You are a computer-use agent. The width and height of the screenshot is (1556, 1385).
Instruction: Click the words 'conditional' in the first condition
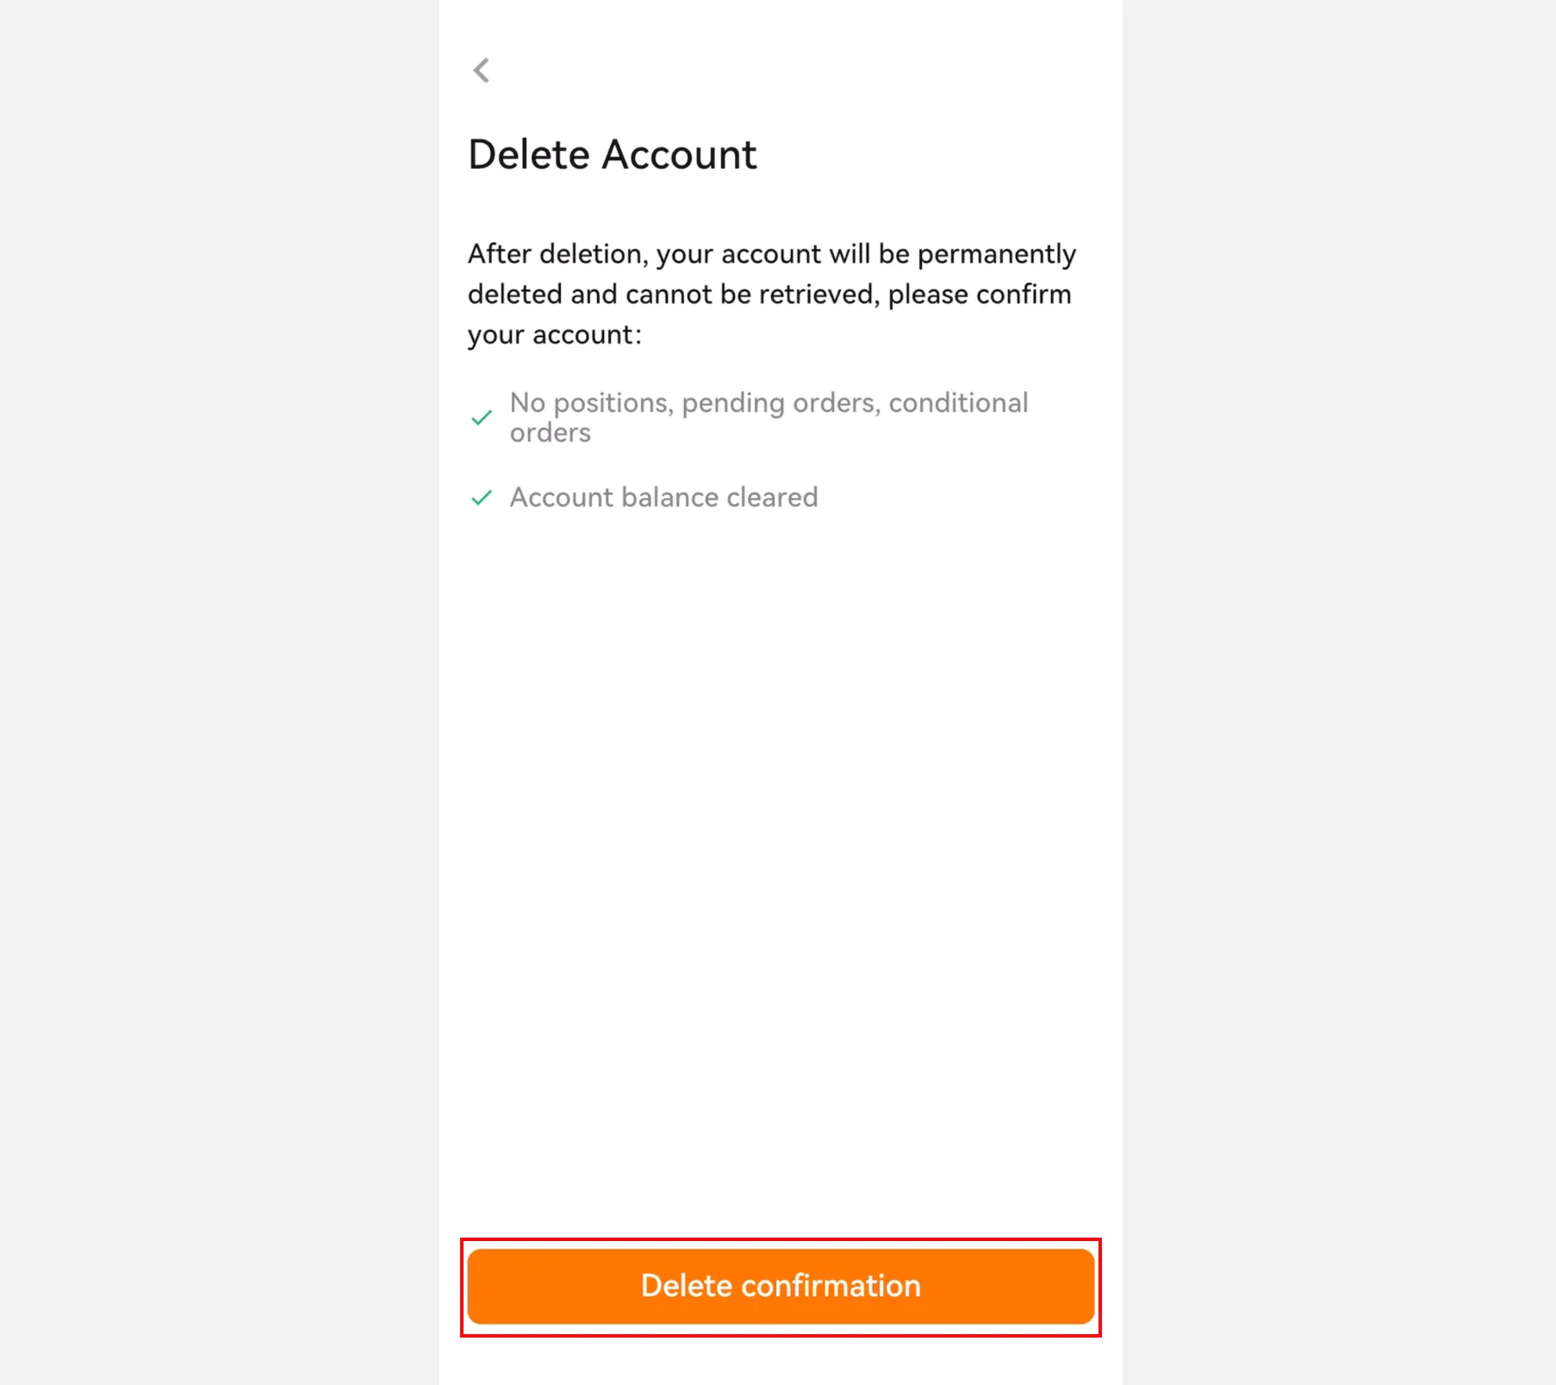click(x=958, y=402)
